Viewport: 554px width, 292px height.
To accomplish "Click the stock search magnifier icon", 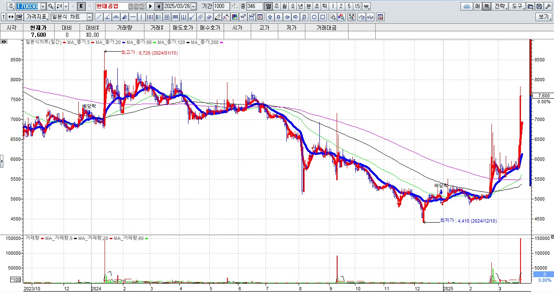I will click(51, 6).
